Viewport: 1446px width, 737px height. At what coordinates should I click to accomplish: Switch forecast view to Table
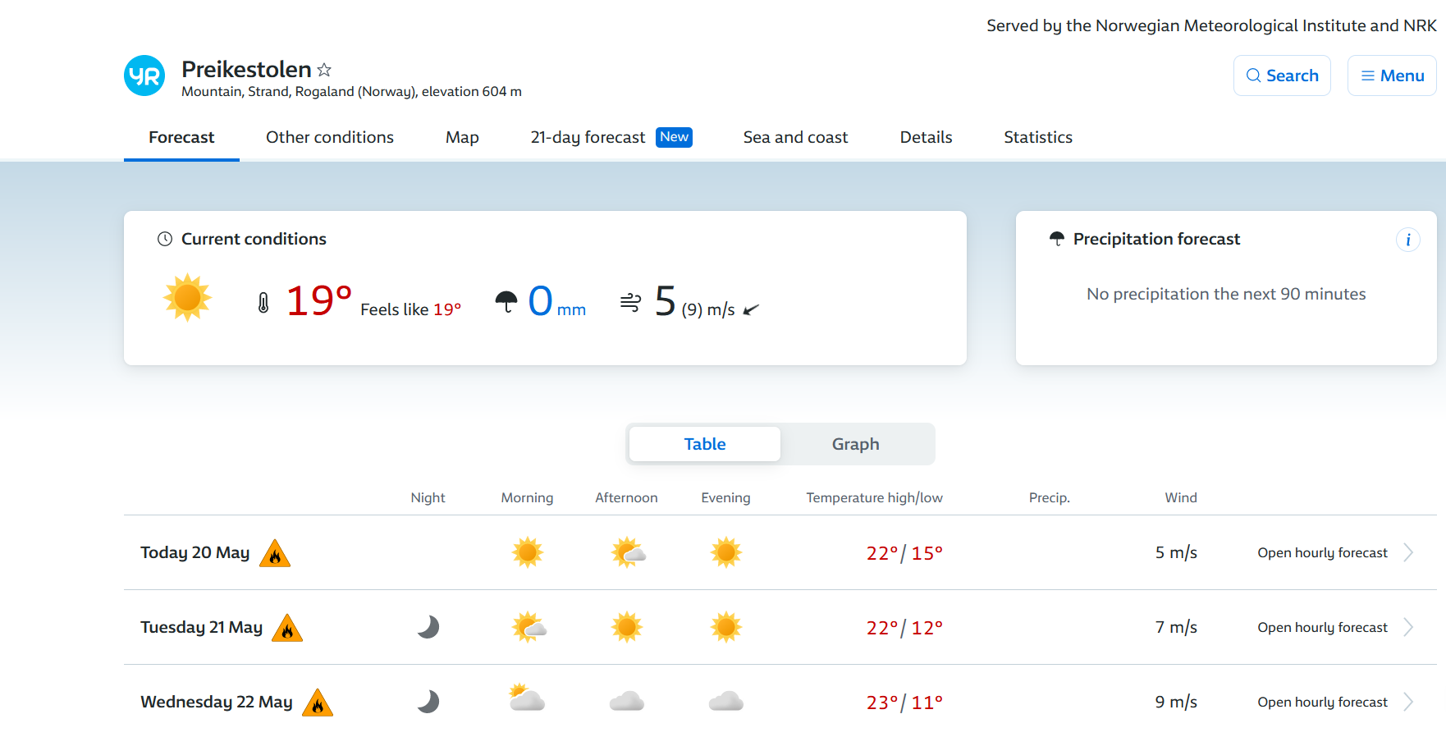(704, 444)
